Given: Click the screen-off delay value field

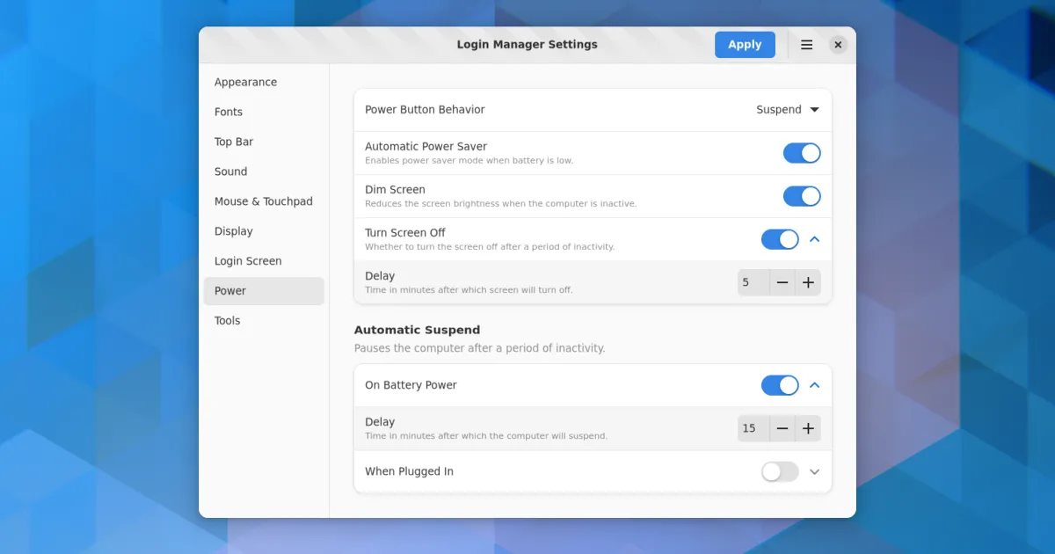Looking at the screenshot, I should tap(753, 282).
